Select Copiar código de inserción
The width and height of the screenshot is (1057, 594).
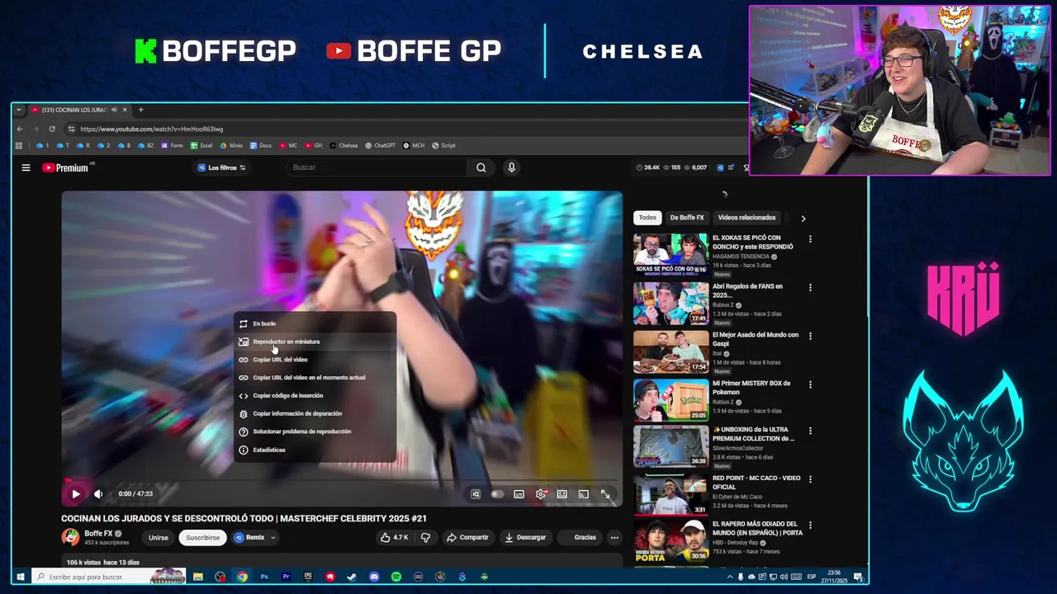tap(315, 395)
